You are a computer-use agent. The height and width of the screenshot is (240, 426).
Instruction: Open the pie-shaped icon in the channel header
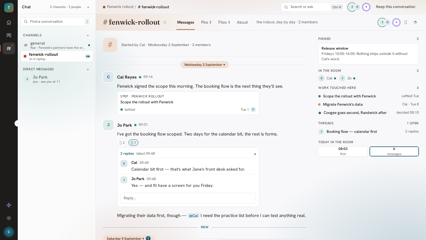[415, 22]
